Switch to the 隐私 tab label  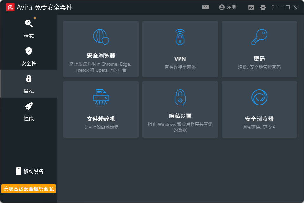(29, 91)
